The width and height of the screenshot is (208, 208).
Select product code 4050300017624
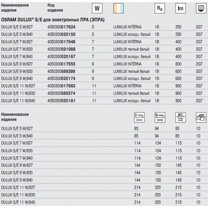click(x=61, y=27)
